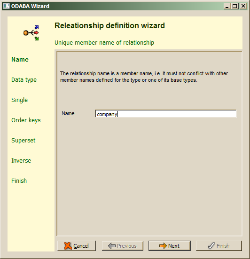250x259 pixels.
Task: Open the Data type step in sidebar
Action: click(x=24, y=80)
